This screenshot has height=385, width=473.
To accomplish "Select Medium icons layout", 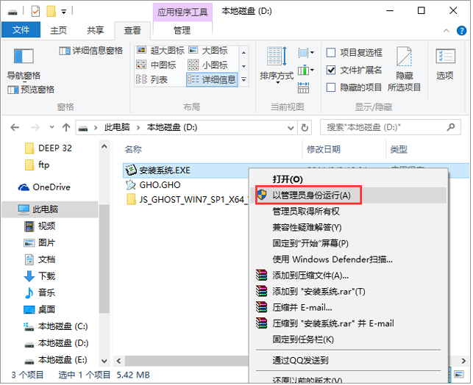I will (156, 65).
